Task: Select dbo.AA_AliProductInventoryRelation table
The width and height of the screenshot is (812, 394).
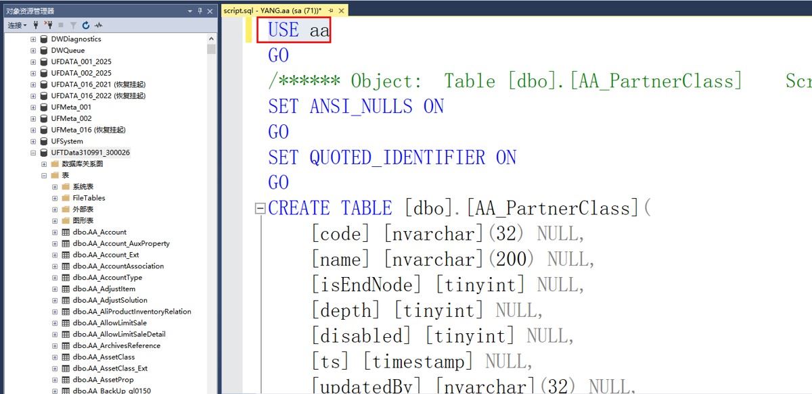Action: [x=132, y=312]
